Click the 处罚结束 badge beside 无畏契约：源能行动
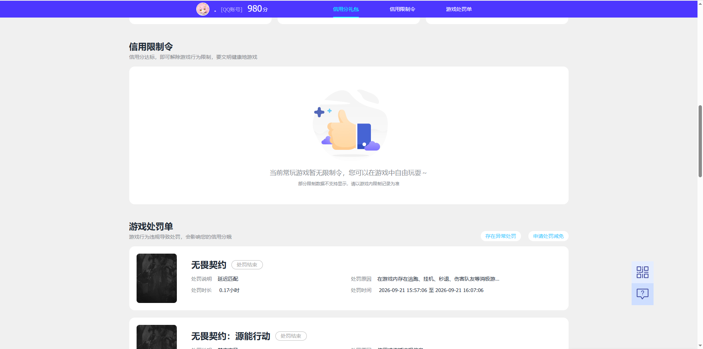703x349 pixels. [x=291, y=336]
